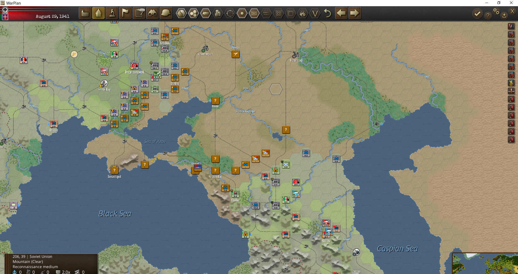Toggle the terrain hex overlay
The height and width of the screenshot is (274, 518).
point(181,13)
